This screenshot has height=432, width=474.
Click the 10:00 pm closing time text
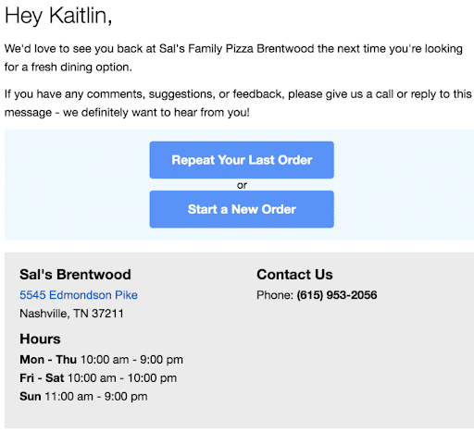[152, 378]
